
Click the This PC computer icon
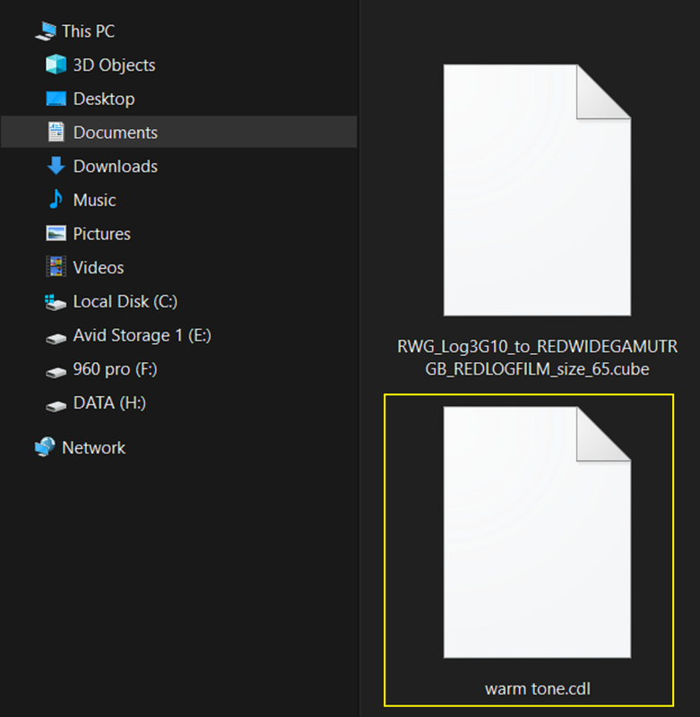coord(46,31)
